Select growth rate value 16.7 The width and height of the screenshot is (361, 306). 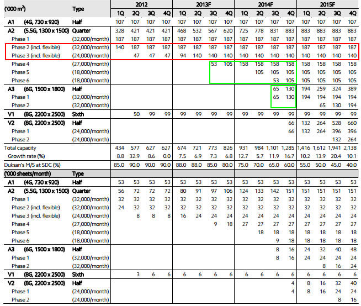[x=289, y=156]
